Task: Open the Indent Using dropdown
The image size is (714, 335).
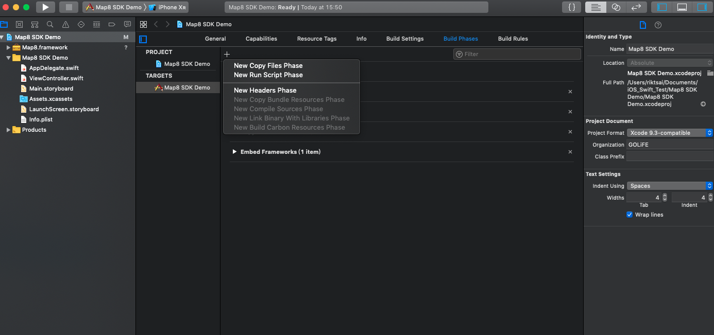Action: (670, 186)
